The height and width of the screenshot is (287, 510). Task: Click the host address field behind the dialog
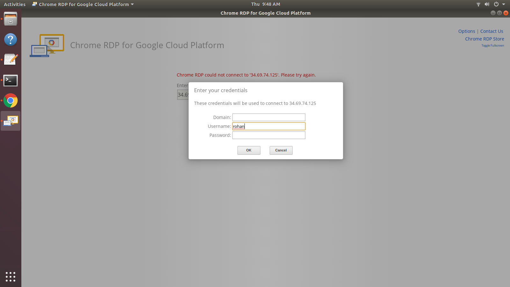pos(183,95)
